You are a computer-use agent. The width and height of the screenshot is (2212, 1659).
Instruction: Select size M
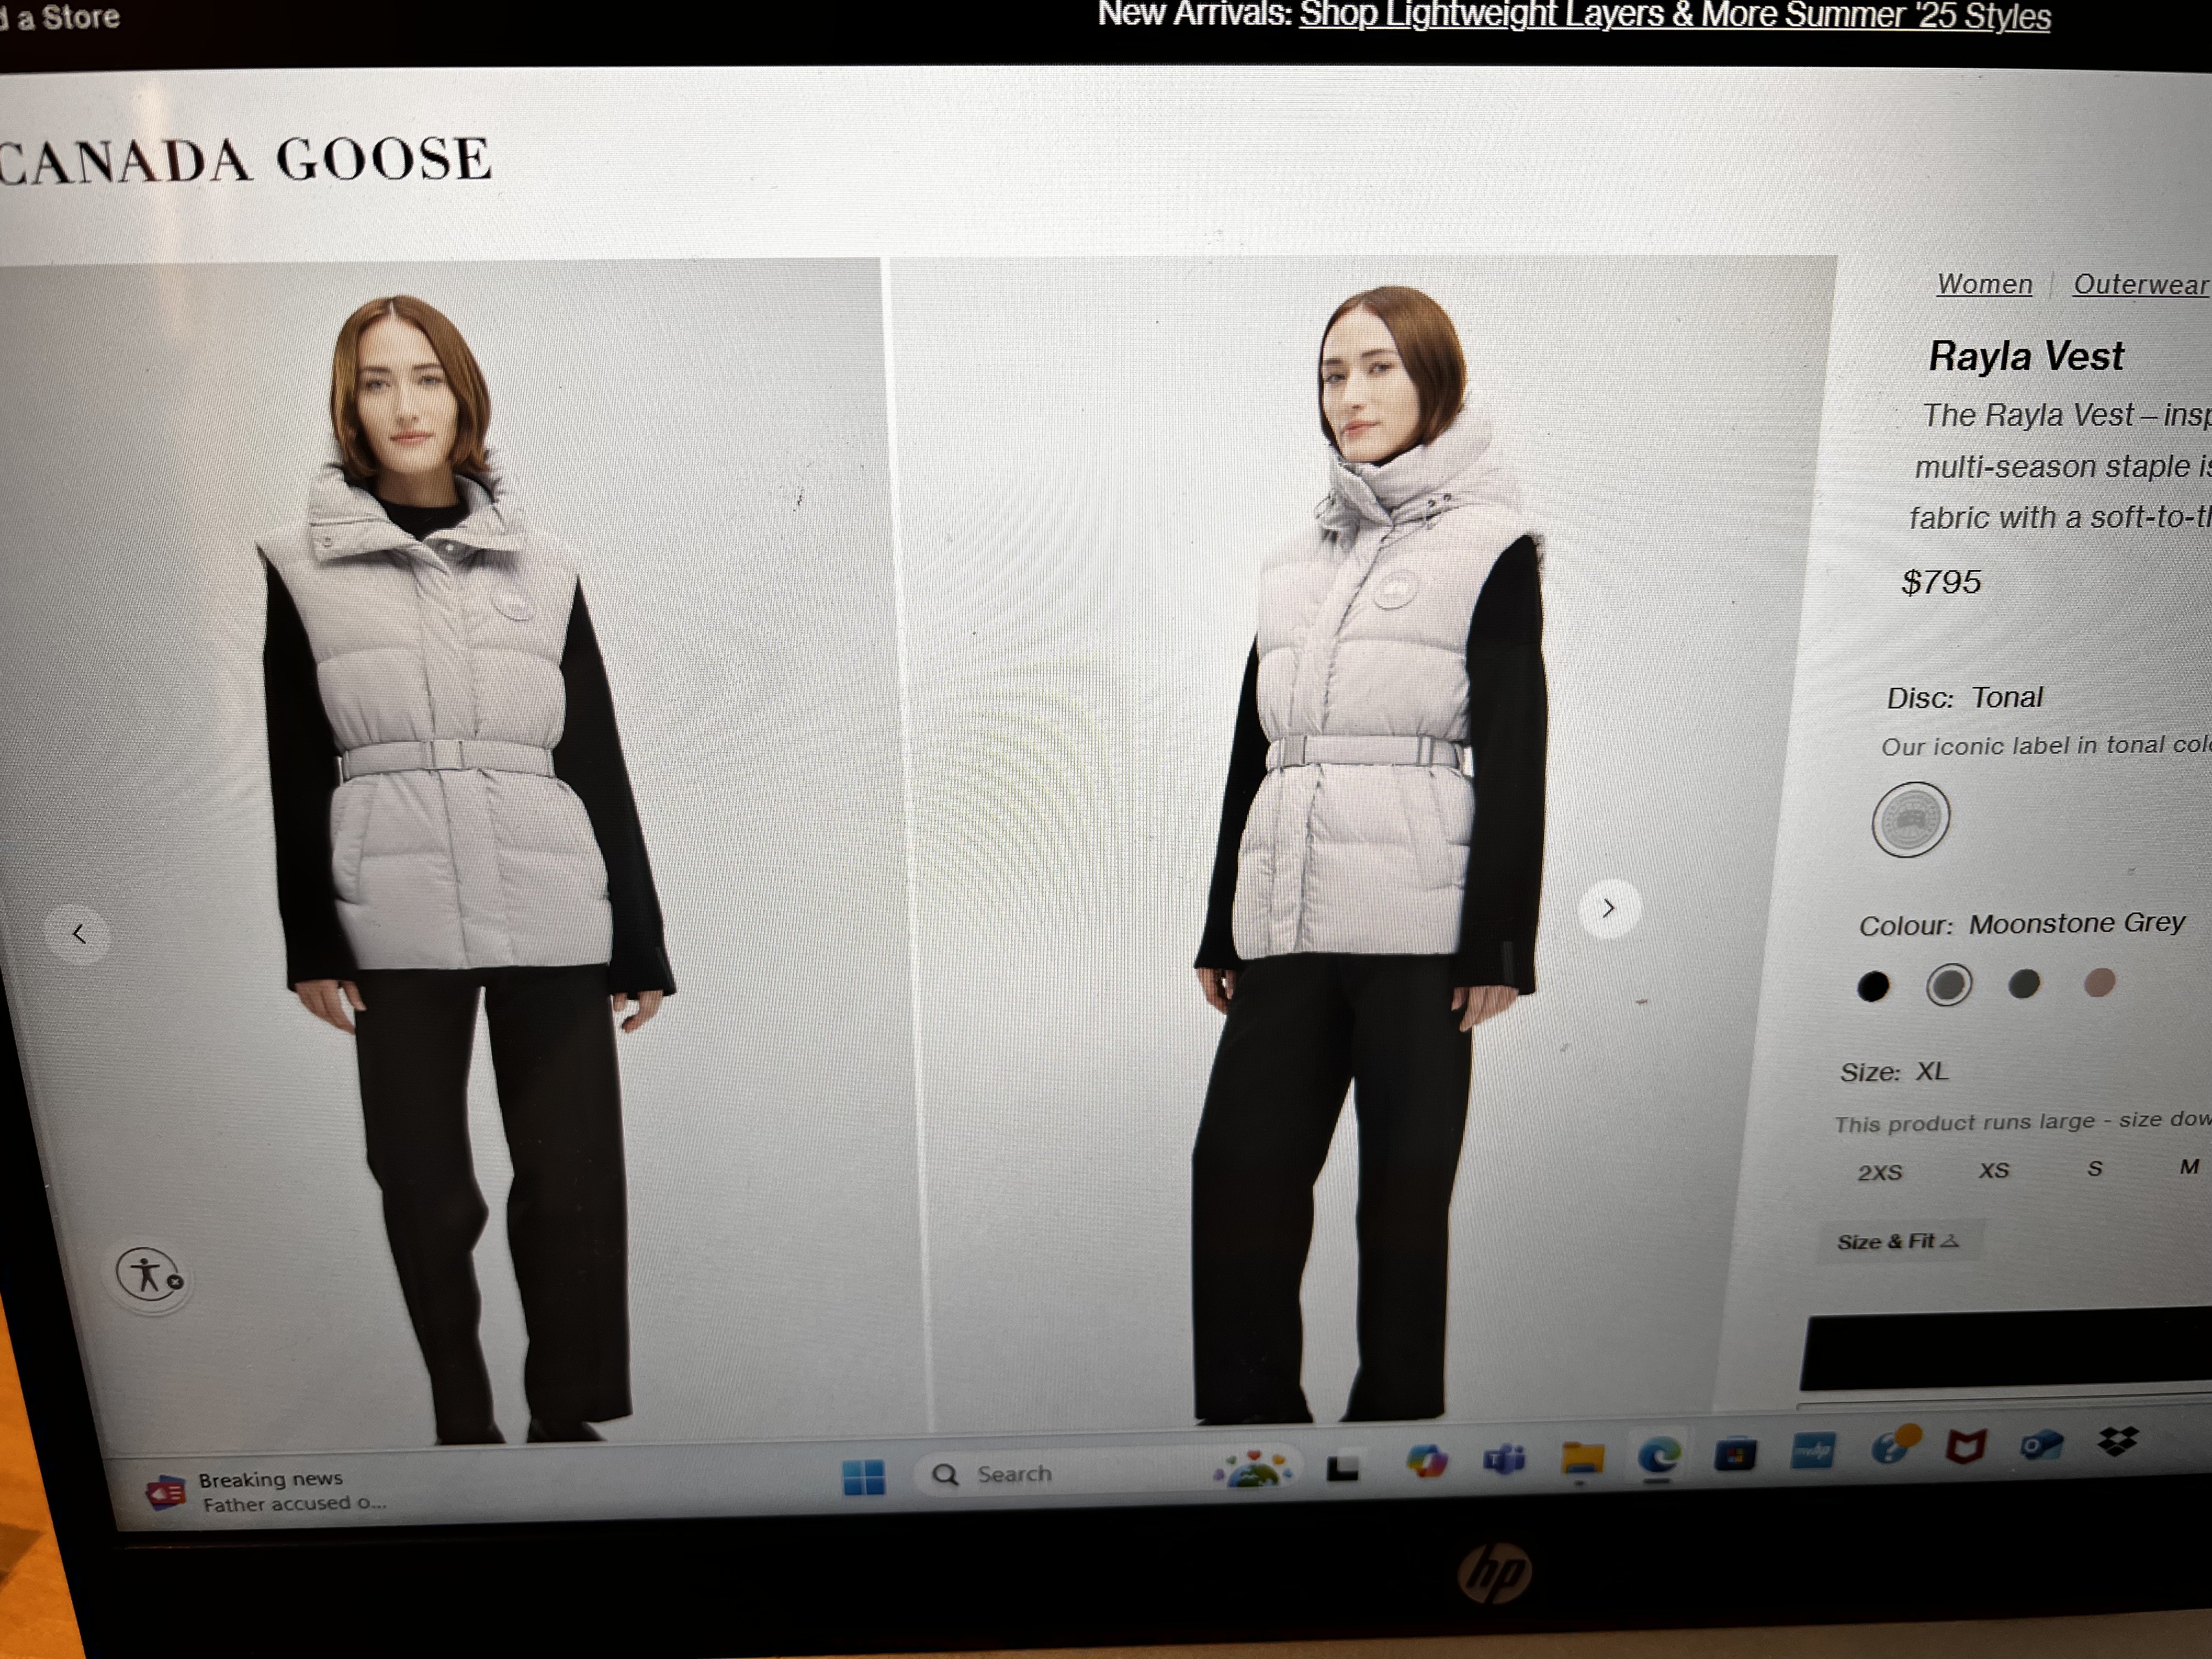tap(2189, 1166)
